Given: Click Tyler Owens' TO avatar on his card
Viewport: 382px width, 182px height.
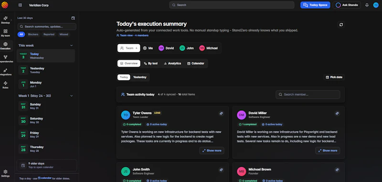Looking at the screenshot, I should pos(126,115).
